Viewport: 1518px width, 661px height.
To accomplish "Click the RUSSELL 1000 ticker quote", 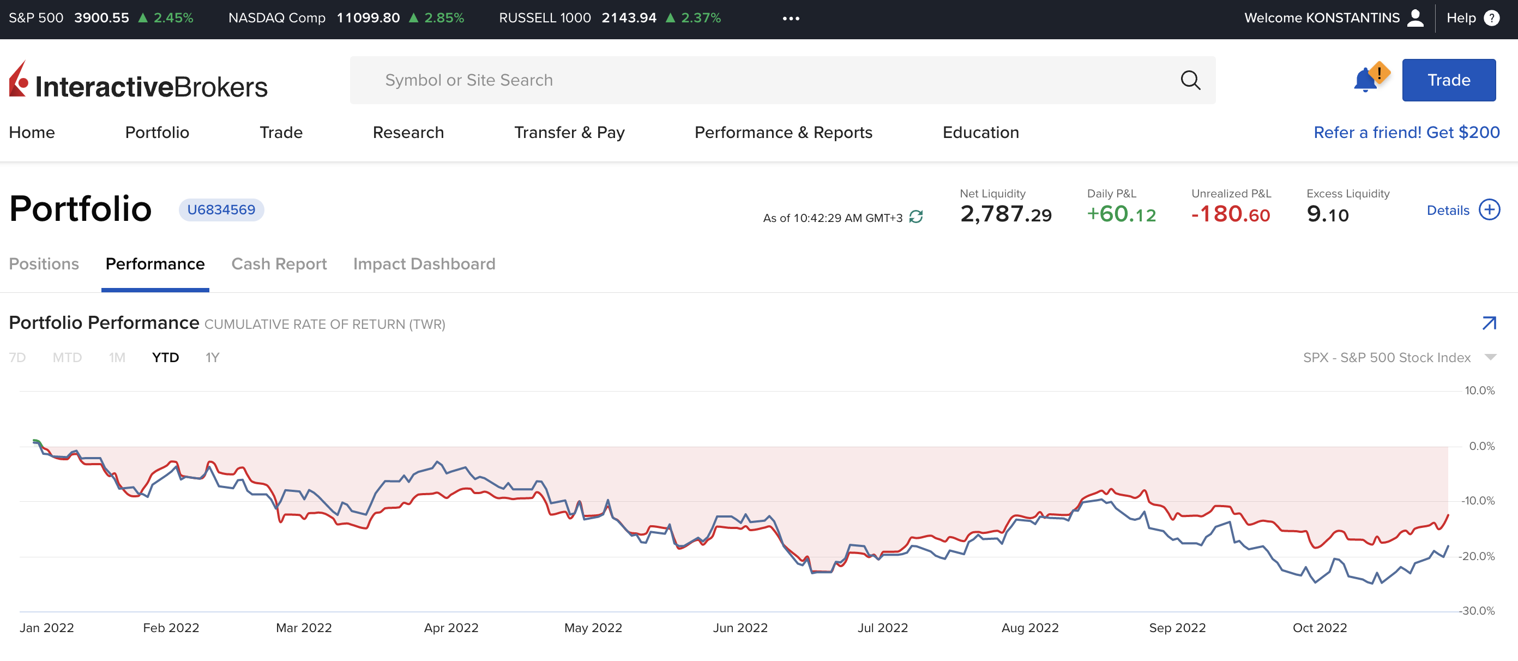I will 610,19.
